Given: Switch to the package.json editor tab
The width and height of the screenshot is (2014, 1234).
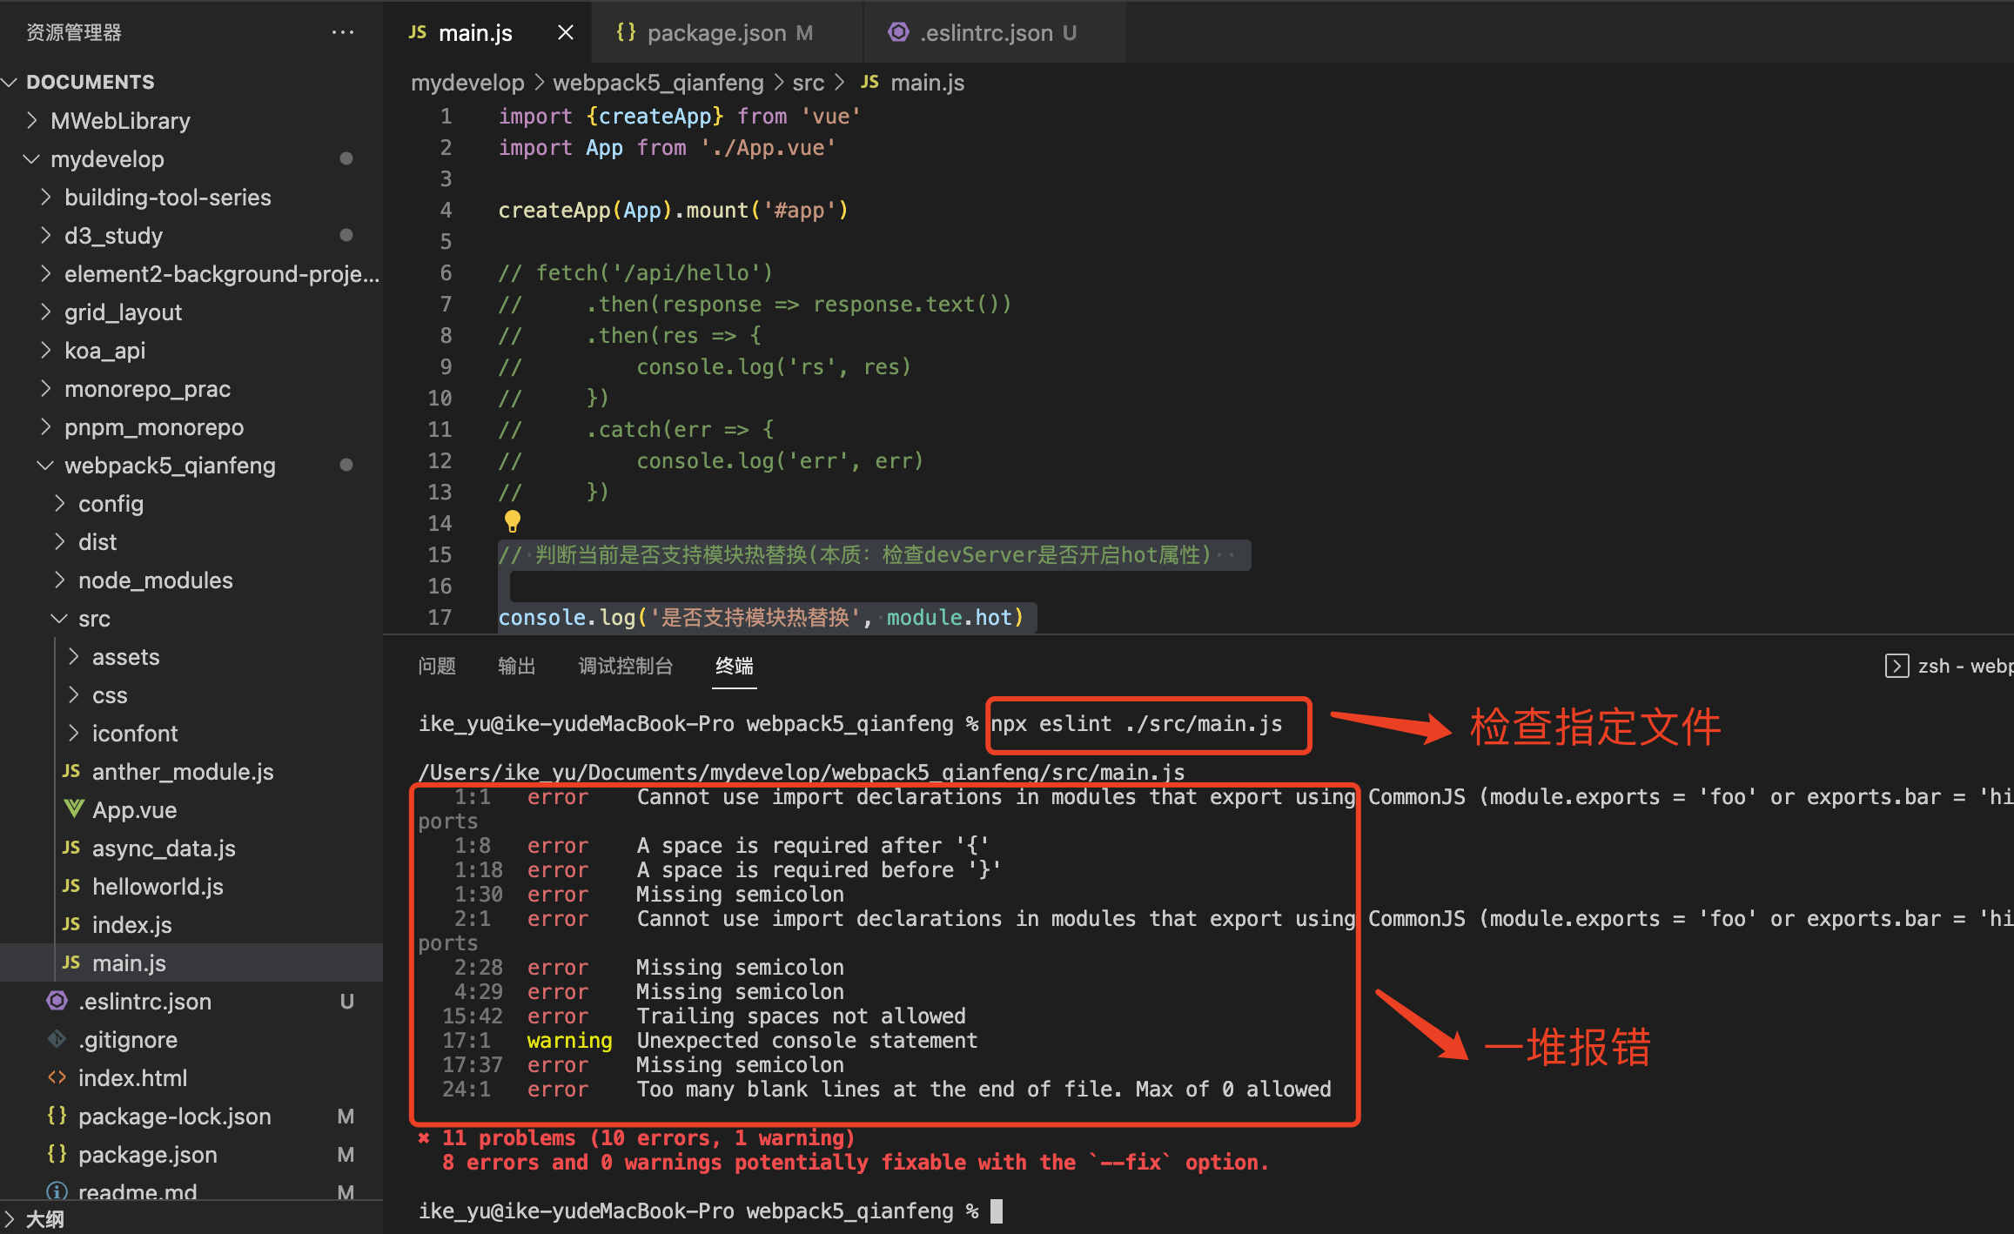Looking at the screenshot, I should (x=715, y=33).
